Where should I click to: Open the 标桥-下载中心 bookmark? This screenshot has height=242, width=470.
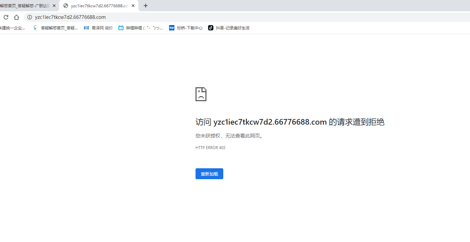click(186, 28)
